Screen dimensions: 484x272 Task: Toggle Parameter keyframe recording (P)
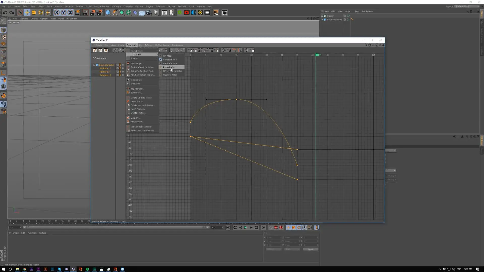pos(304,227)
